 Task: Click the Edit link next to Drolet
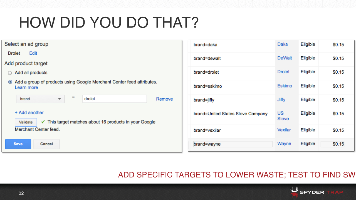[33, 53]
